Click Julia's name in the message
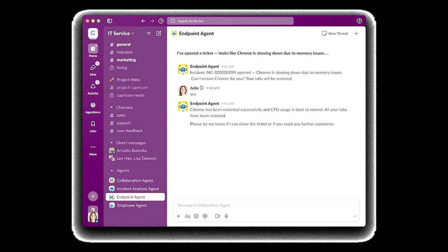This screenshot has height=252, width=448. pos(194,88)
